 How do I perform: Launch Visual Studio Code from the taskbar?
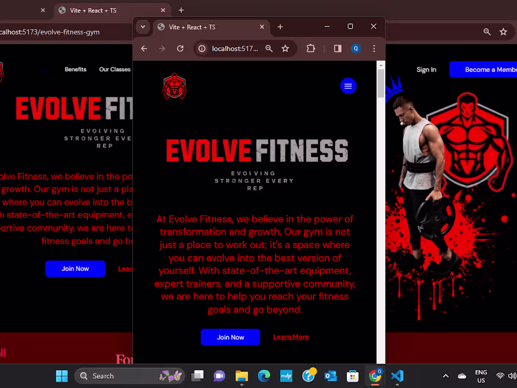(x=397, y=376)
